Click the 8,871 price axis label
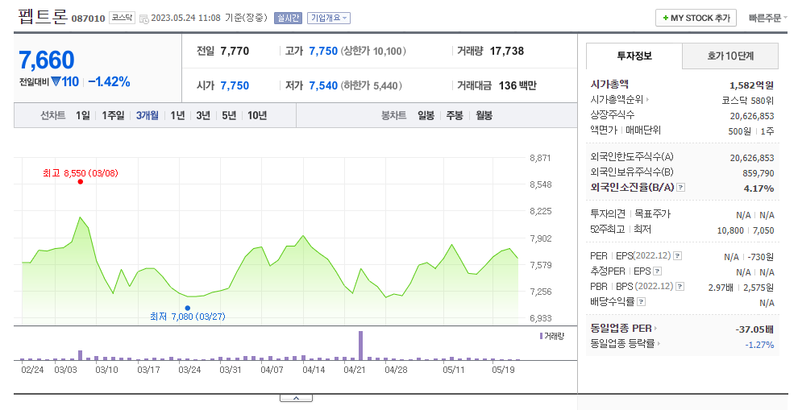This screenshot has width=798, height=410. [541, 158]
